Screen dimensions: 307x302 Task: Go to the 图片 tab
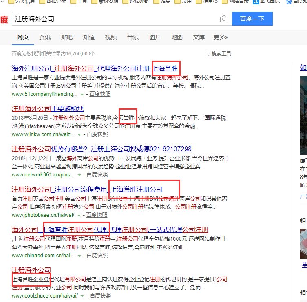(155, 37)
